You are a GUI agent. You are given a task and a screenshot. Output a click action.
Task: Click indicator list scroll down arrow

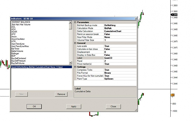tap(71, 63)
